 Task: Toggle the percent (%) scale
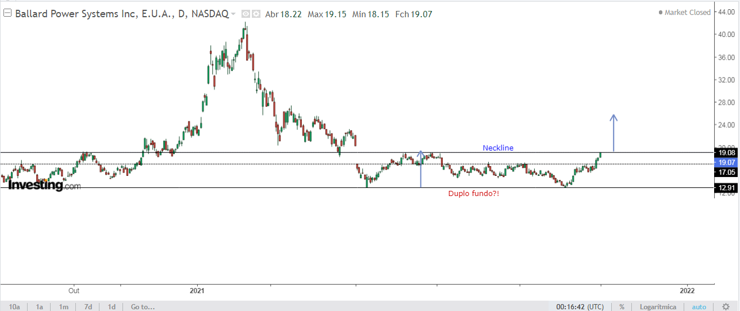tap(622, 306)
